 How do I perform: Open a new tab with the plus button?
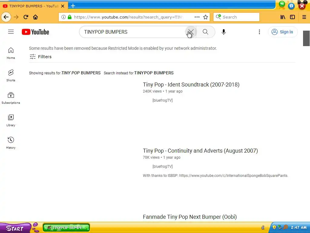coord(73,6)
